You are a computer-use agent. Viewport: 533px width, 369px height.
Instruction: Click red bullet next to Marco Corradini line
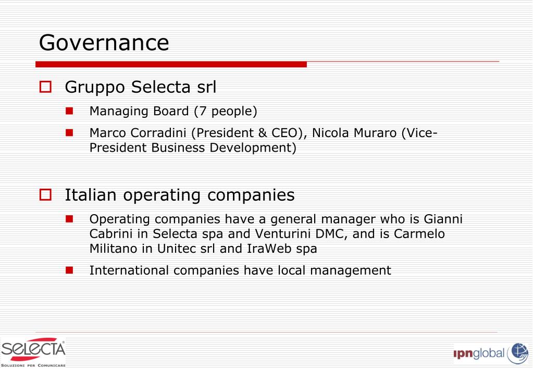point(69,132)
